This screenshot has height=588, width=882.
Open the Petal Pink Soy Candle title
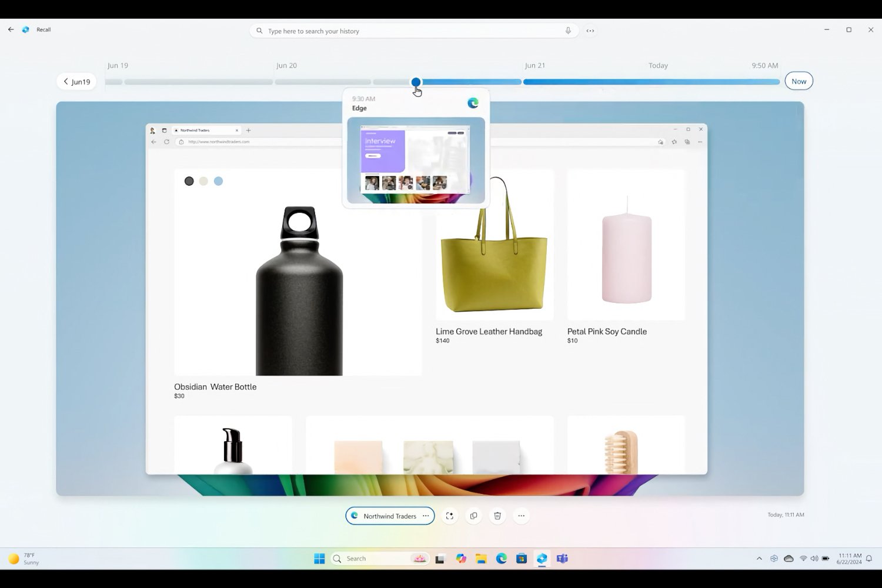click(607, 332)
